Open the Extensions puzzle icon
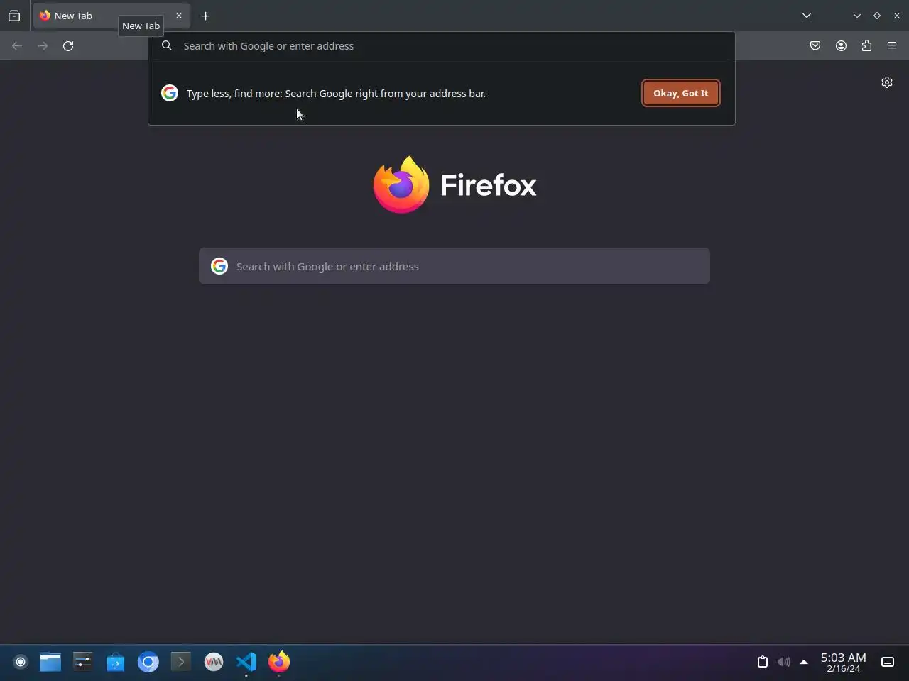The height and width of the screenshot is (681, 909). point(866,46)
